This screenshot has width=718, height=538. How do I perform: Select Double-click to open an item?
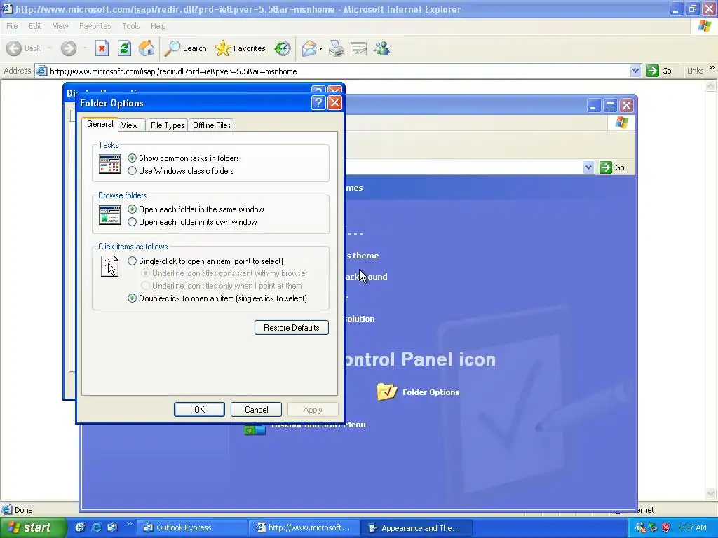(217, 298)
